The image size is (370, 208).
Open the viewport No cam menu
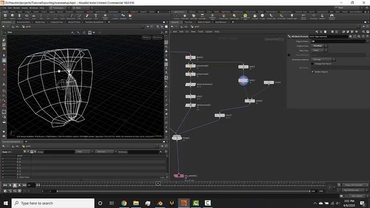[157, 38]
